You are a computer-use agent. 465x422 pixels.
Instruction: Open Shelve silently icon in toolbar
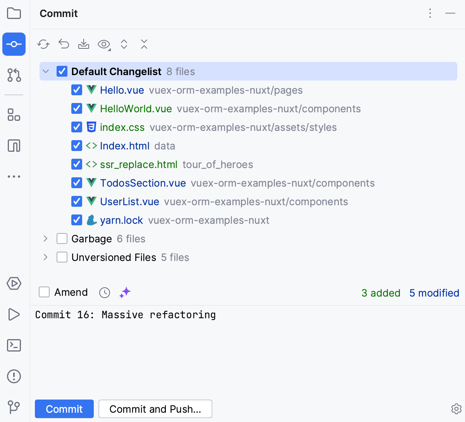84,44
